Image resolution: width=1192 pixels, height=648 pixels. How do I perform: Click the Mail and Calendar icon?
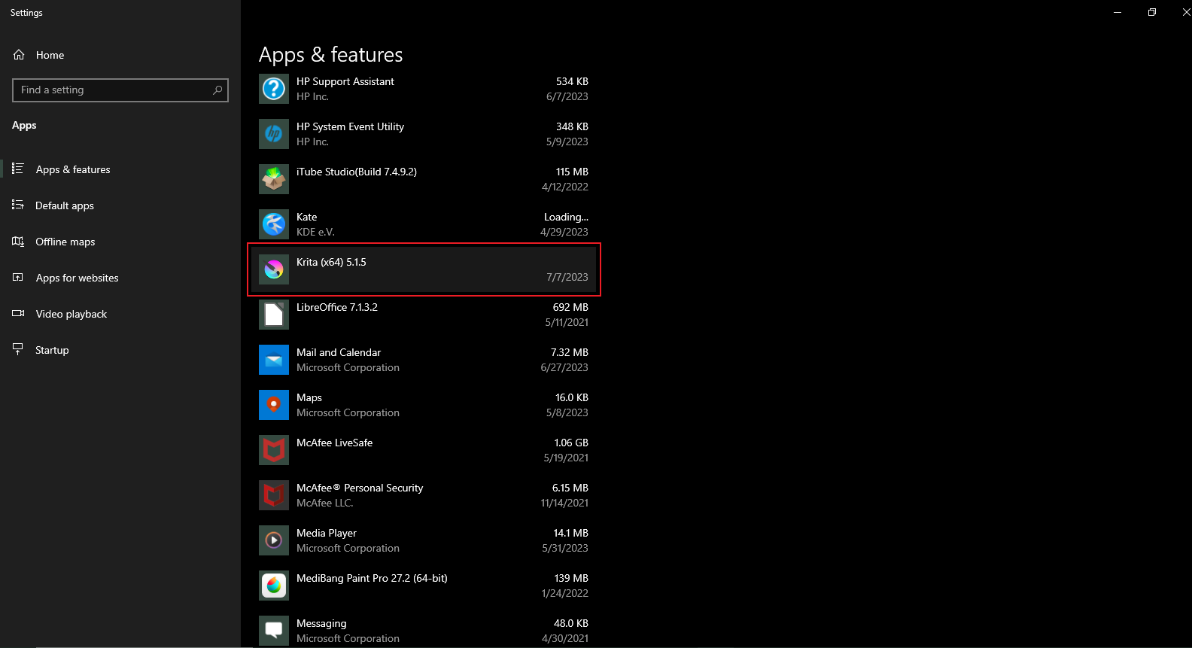tap(274, 360)
